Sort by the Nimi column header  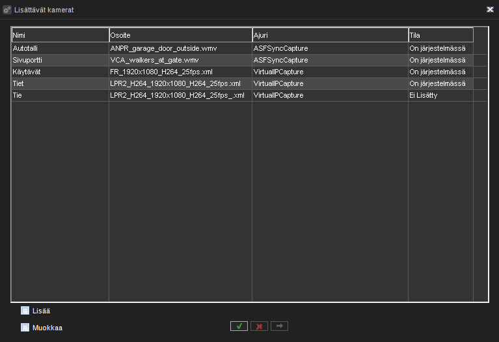point(60,35)
